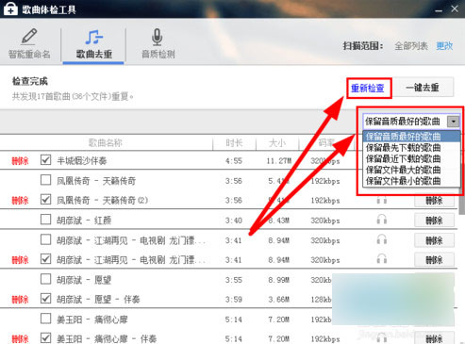Click the pencil icon for 智能重命名
The width and height of the screenshot is (465, 344).
point(29,37)
